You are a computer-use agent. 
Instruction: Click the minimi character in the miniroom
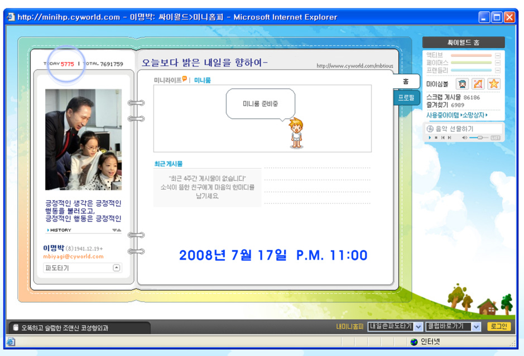coord(296,133)
